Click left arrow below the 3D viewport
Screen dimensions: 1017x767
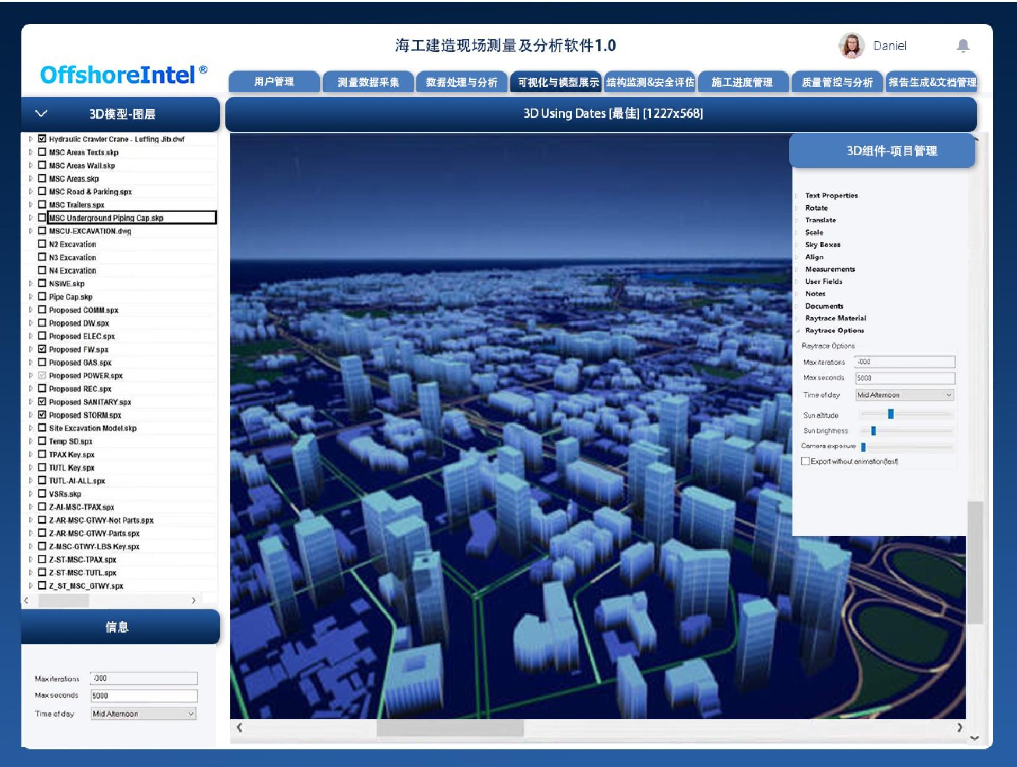[x=239, y=727]
